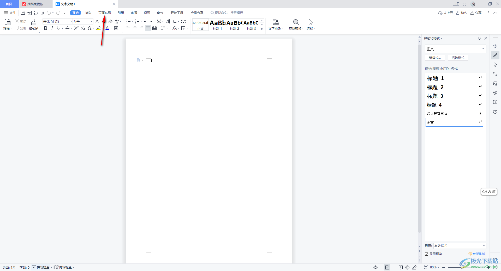The image size is (501, 271).
Task: Expand underline style dropdown arrow
Action: click(63, 28)
